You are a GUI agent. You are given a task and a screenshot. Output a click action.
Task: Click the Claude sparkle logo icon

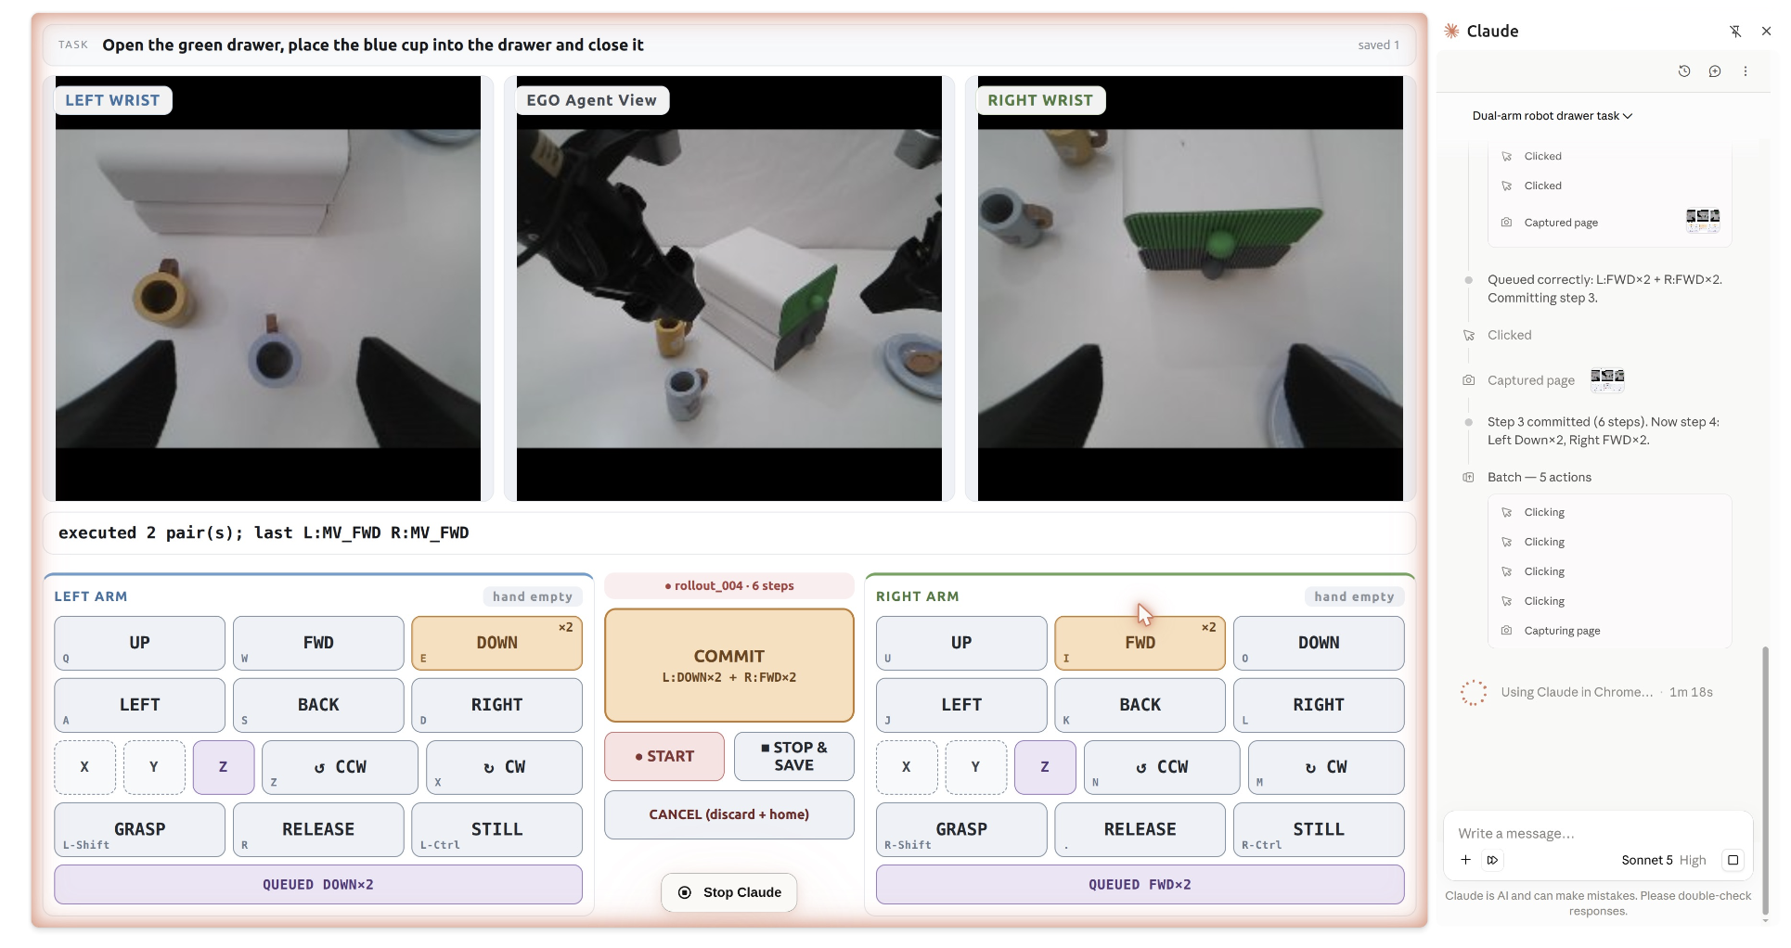click(1451, 31)
